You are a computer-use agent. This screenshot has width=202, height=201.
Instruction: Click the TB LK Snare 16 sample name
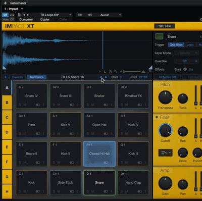[x=72, y=77]
